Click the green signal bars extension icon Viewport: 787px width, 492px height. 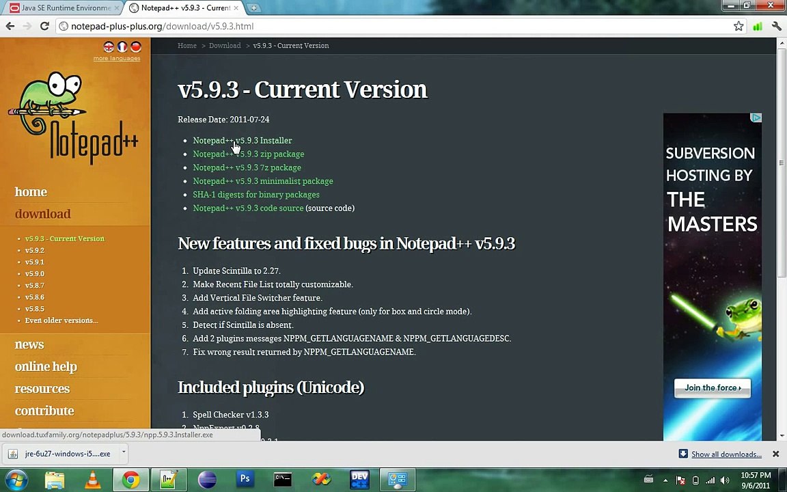point(758,26)
